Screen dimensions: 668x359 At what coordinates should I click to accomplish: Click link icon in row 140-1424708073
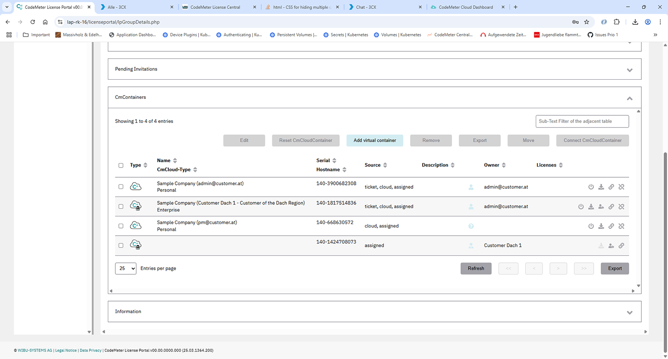coord(621,245)
